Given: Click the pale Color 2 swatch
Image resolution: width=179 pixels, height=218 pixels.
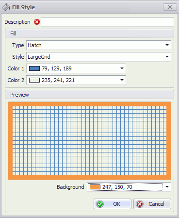Looking at the screenshot, I should (34, 80).
